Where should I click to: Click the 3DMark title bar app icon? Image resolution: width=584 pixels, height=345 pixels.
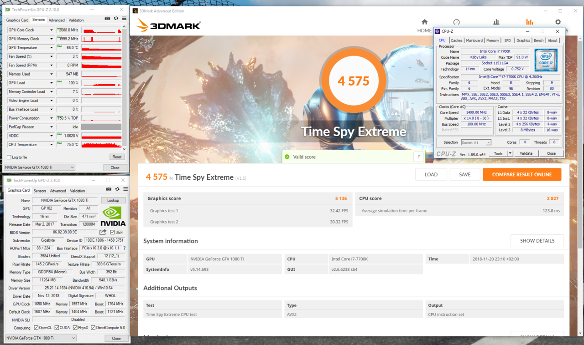coord(135,10)
